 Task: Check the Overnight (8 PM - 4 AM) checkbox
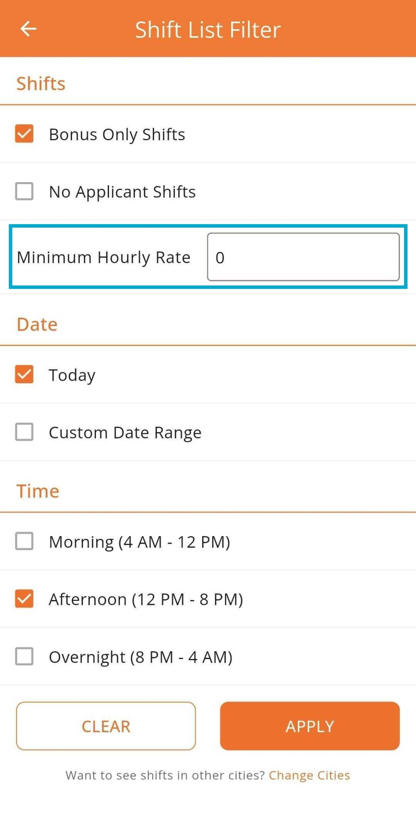pos(24,656)
